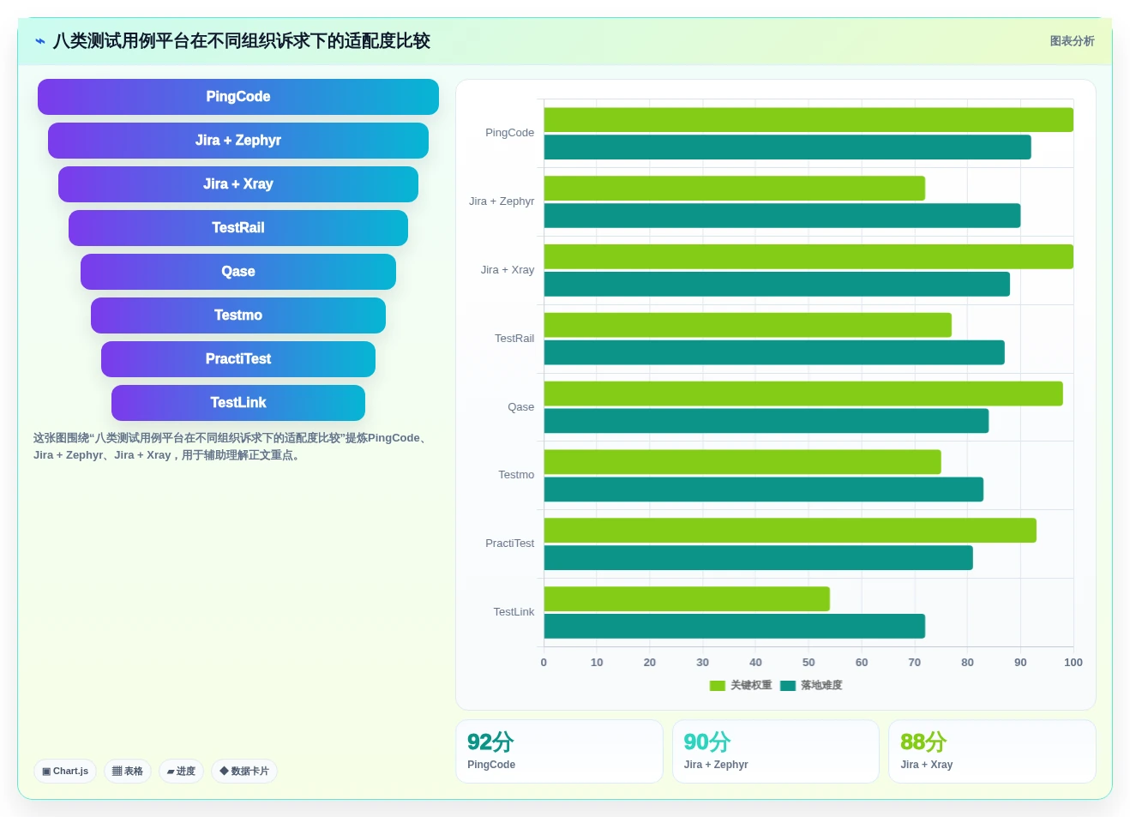
Task: Click the chart title 八类测试用例平台 heading
Action: pos(242,41)
